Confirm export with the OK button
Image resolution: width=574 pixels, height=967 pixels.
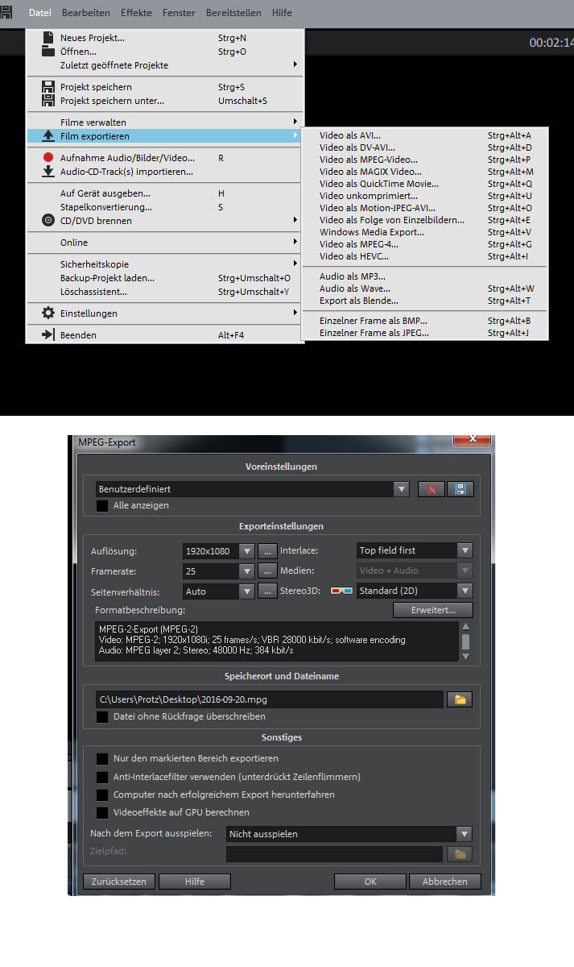370,882
